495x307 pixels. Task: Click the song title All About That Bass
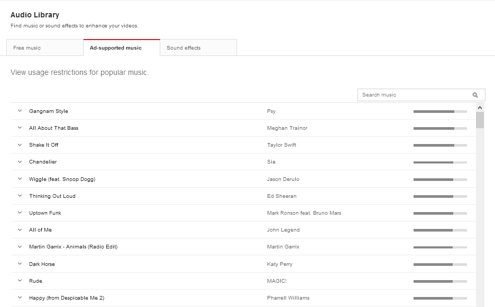click(x=53, y=128)
